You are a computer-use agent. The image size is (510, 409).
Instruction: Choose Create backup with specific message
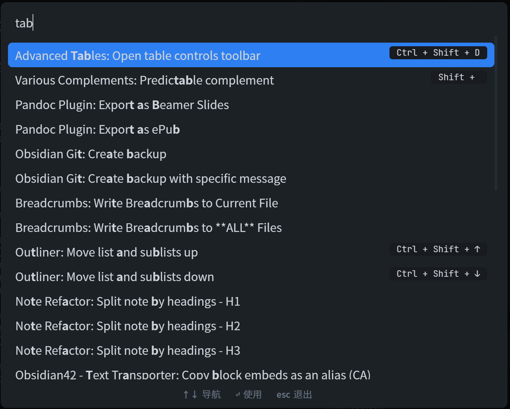click(x=151, y=178)
